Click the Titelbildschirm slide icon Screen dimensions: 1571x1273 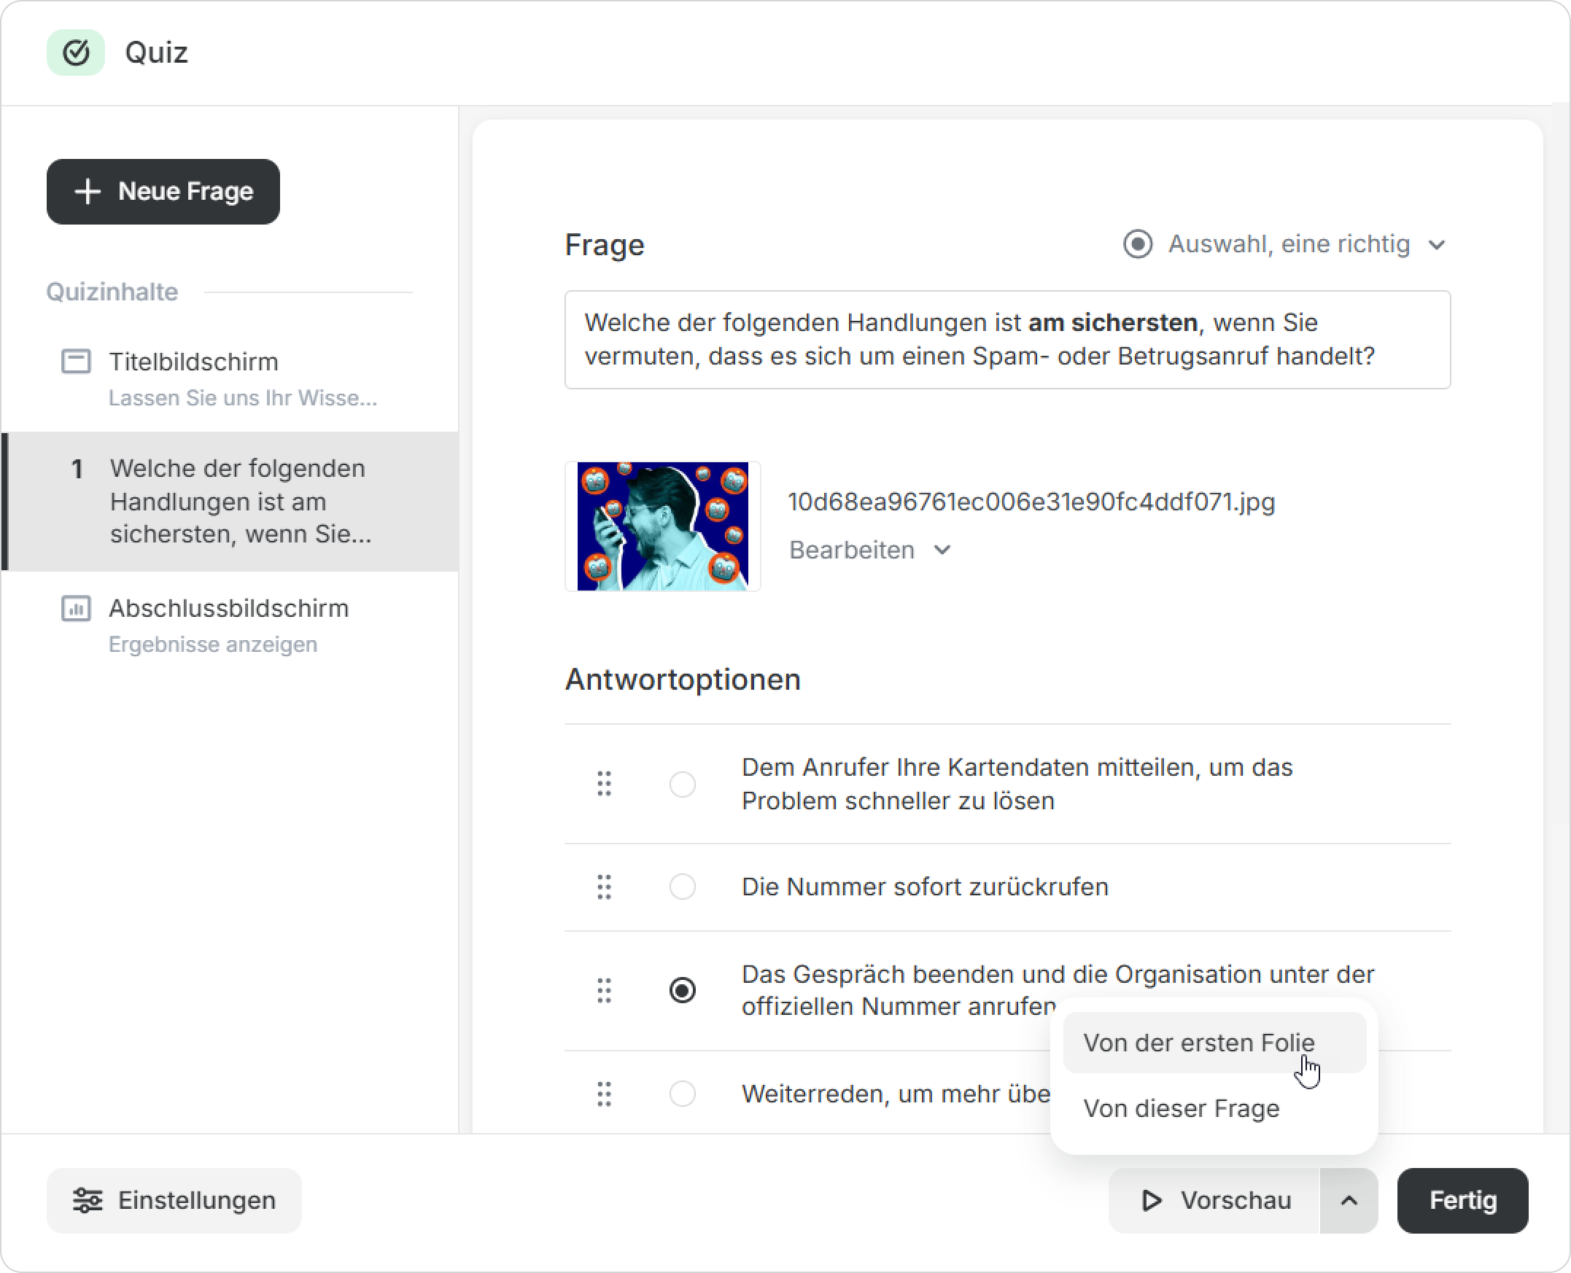pos(76,362)
